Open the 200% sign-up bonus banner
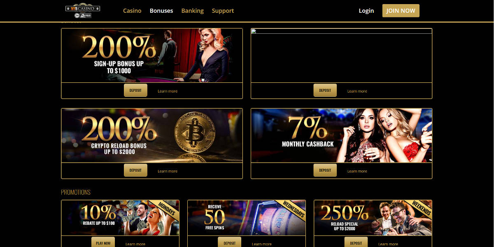 click(152, 56)
